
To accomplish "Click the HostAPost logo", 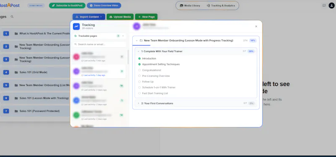I will [x=9, y=5].
